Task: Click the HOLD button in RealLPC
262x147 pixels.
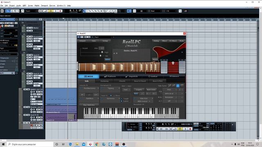Action: [155, 59]
